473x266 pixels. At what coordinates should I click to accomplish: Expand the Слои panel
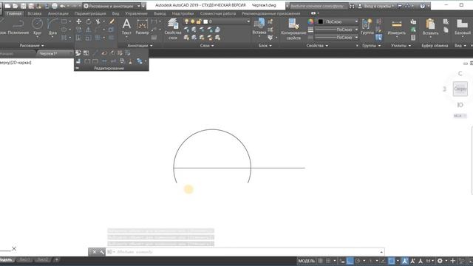point(207,46)
